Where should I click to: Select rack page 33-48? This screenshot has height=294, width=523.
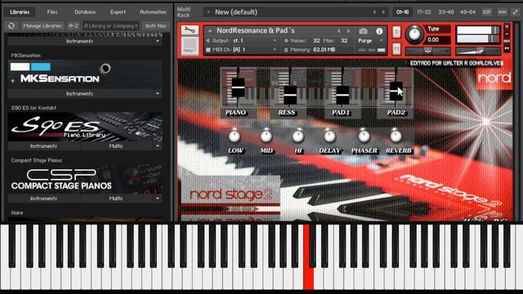[446, 12]
